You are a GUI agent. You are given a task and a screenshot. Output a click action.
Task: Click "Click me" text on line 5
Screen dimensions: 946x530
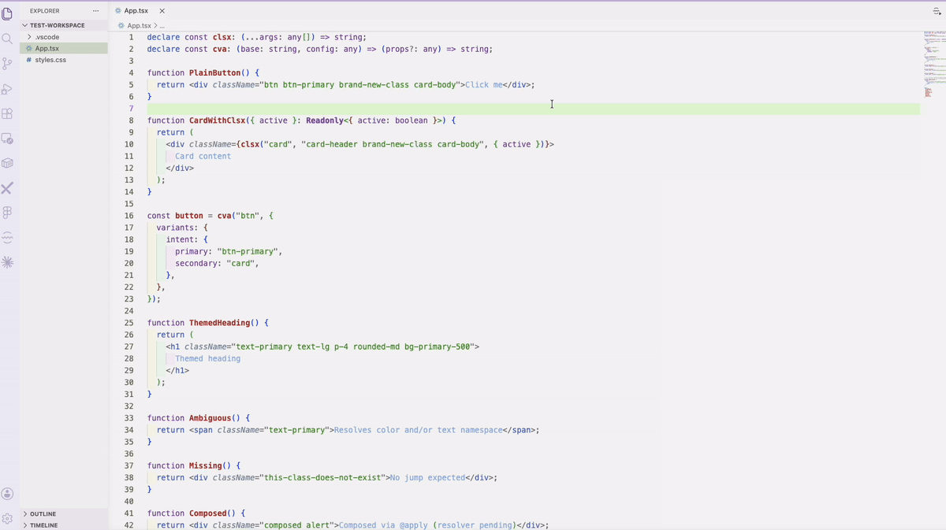[484, 84]
